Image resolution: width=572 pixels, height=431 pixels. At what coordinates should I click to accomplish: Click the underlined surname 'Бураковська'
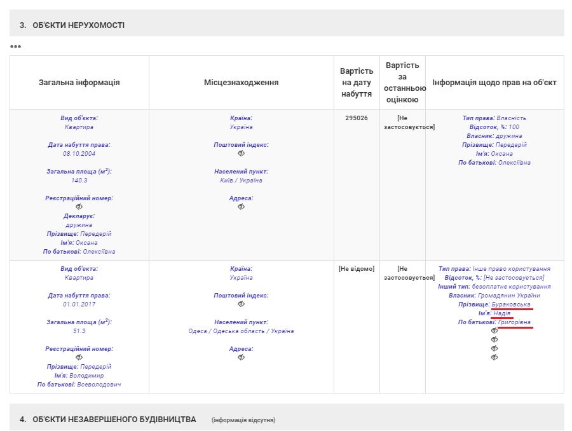pyautogui.click(x=512, y=304)
